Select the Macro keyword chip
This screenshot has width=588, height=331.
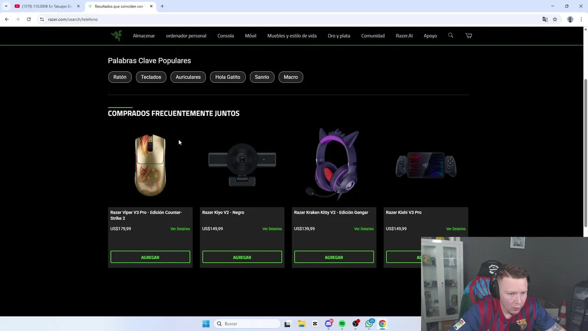pos(291,77)
